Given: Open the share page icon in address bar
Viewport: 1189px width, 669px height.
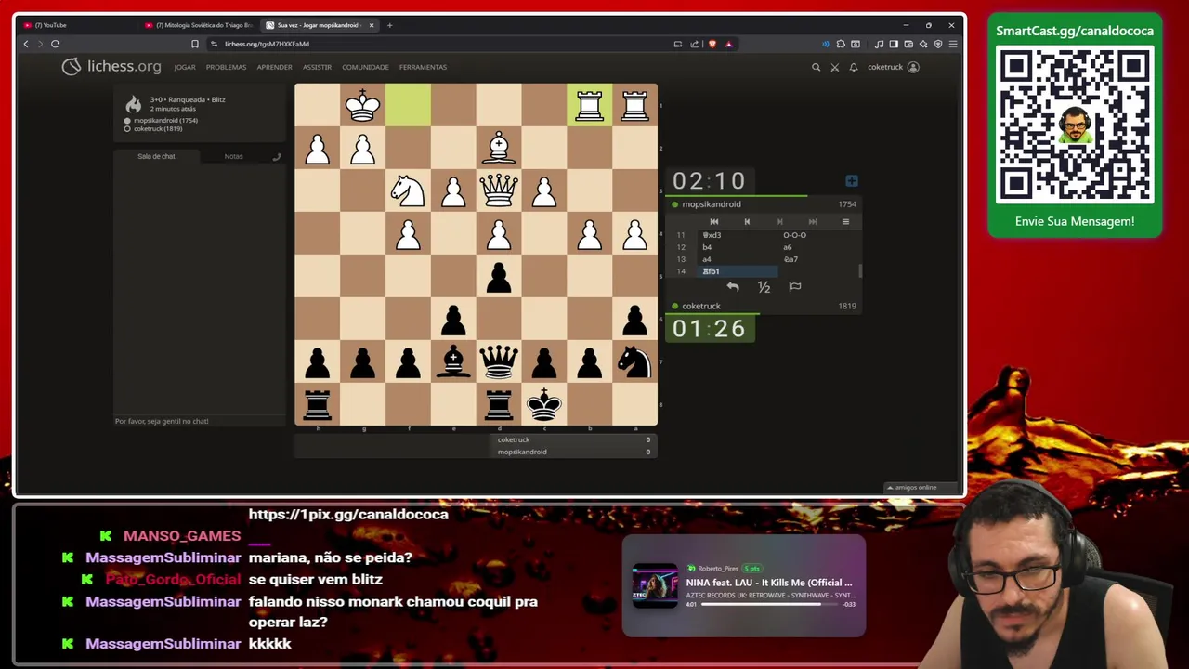Looking at the screenshot, I should pos(693,44).
